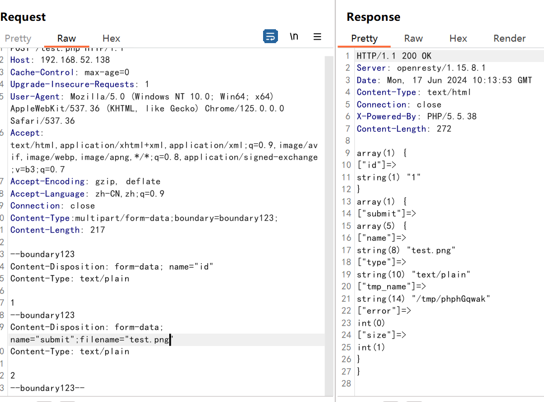Click the "/tmp/phphGqwak" string in response

click(451, 299)
